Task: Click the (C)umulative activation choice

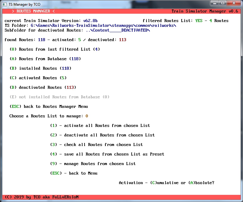Action: [x=164, y=183]
